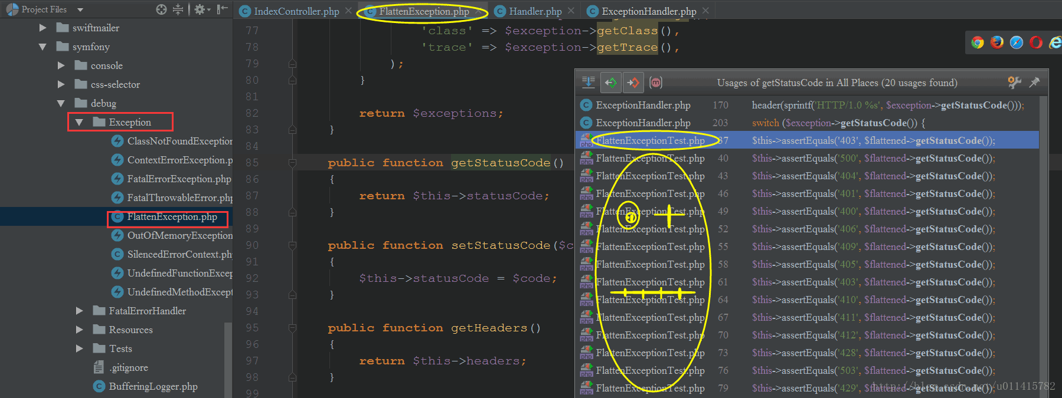Select ContextErrorException file in tree
The height and width of the screenshot is (398, 1062).
point(179,160)
